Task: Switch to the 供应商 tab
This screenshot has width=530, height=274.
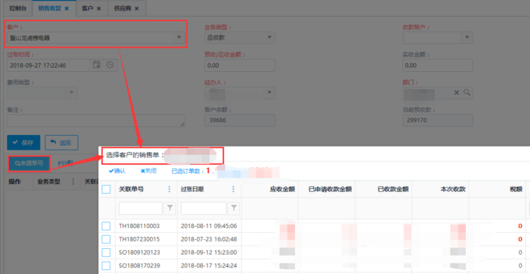Action: pos(122,8)
